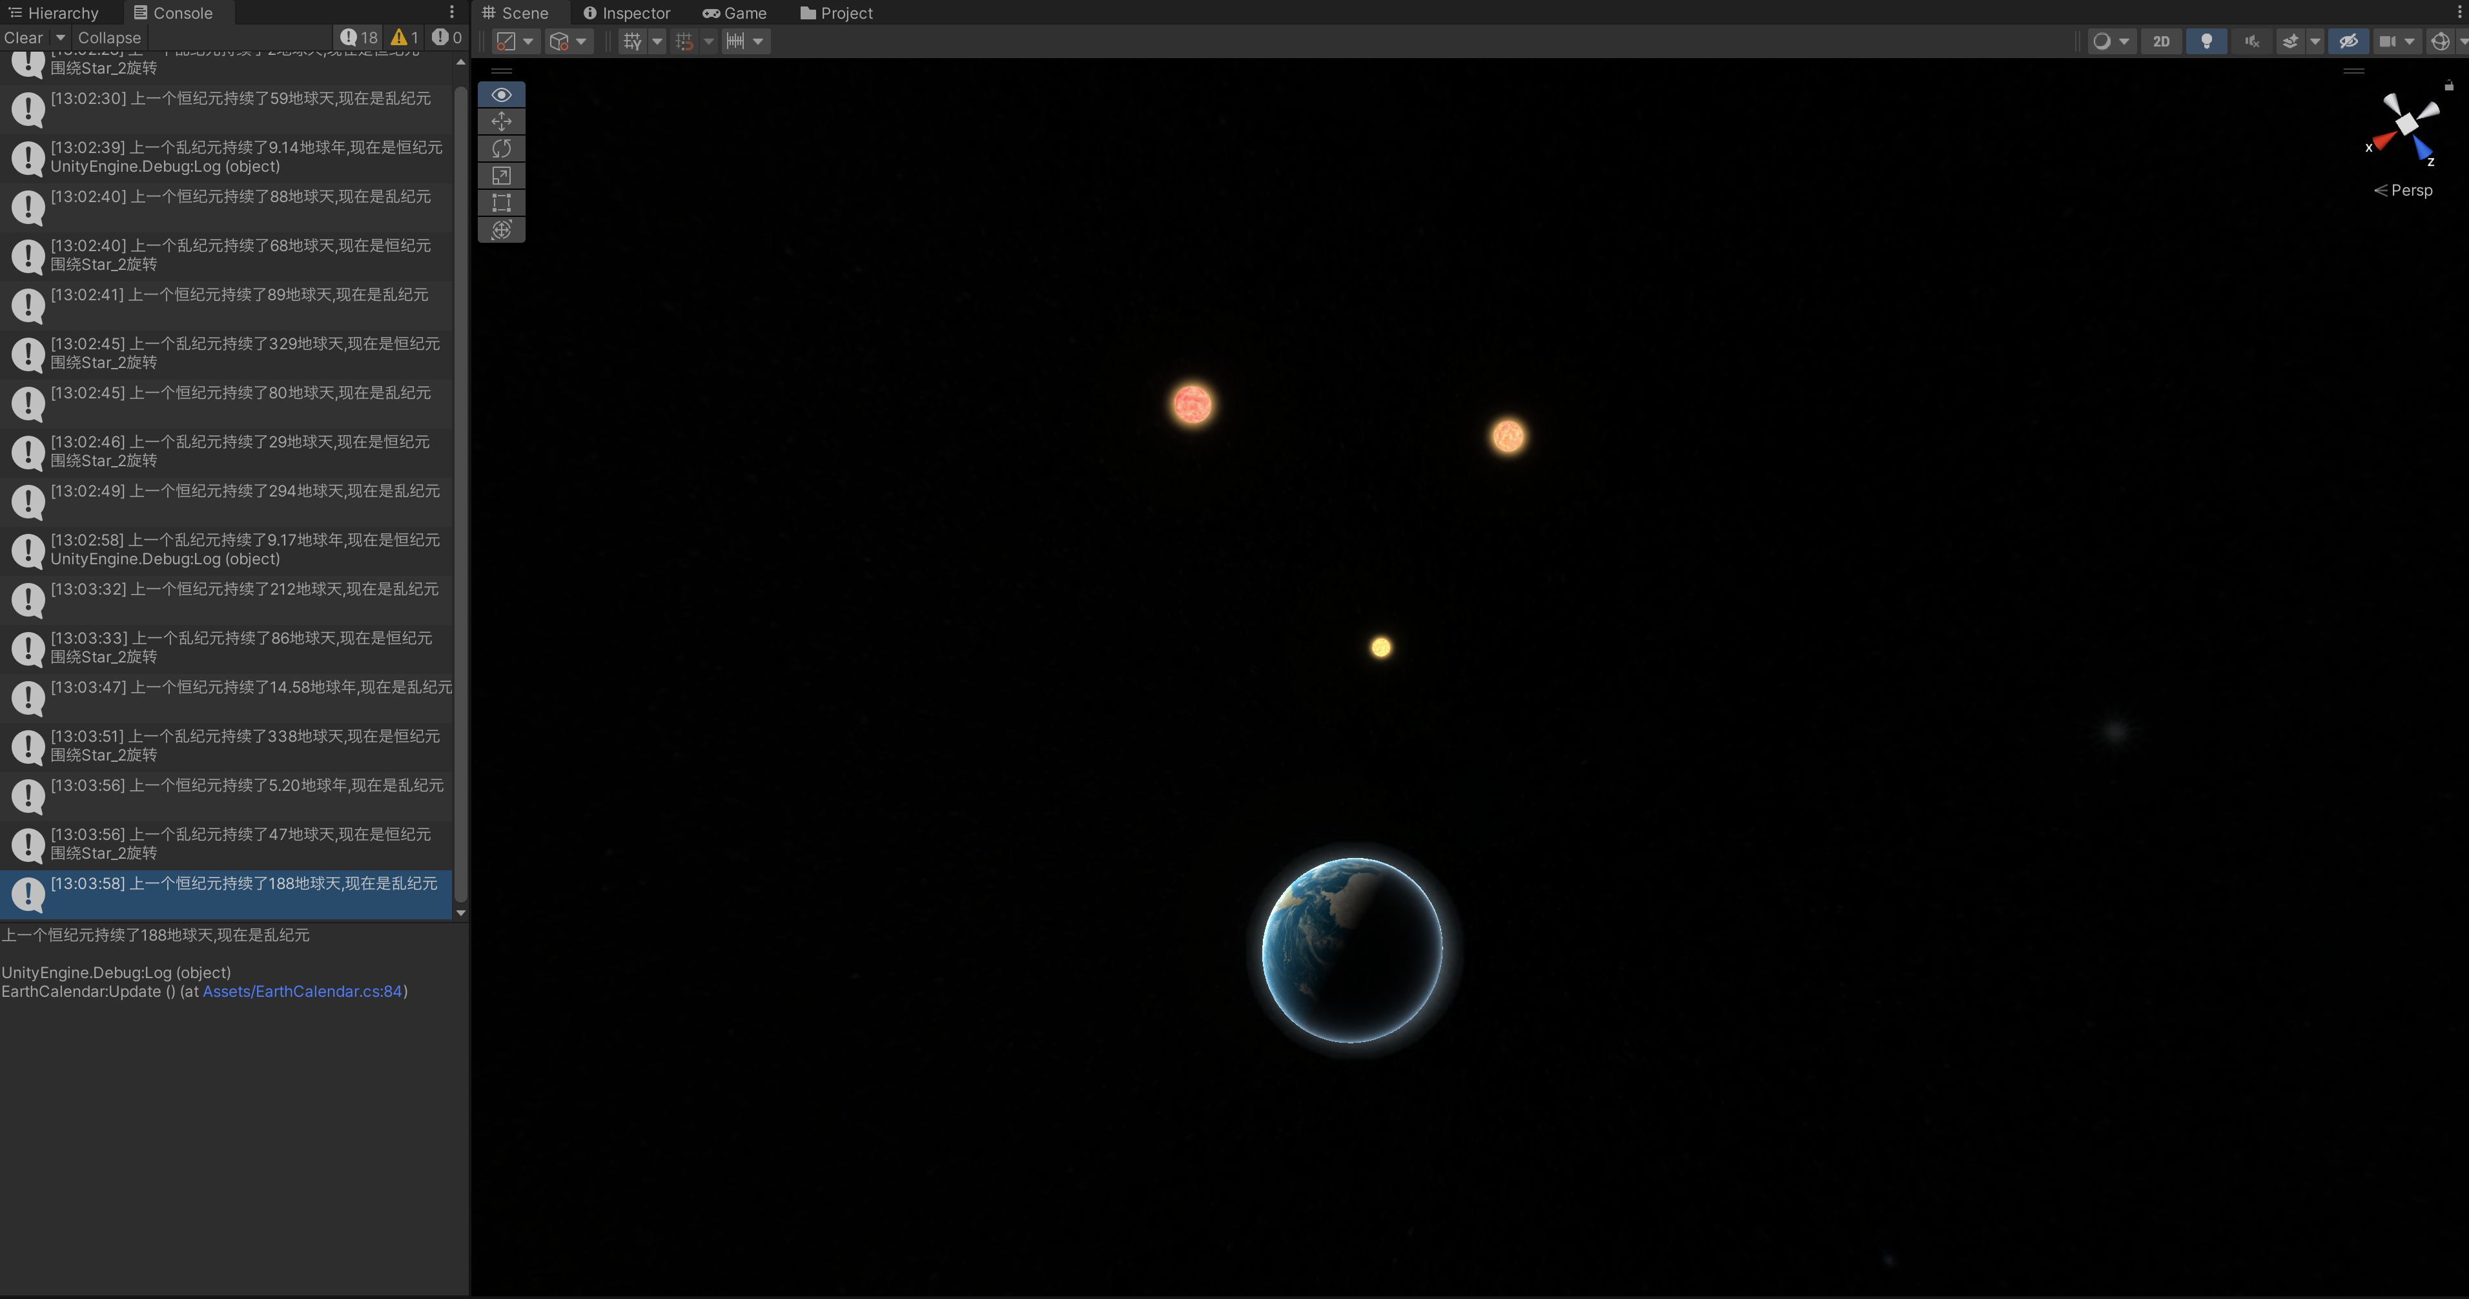Viewport: 2469px width, 1299px height.
Task: Click the tool handle position pivot icon
Action: point(506,41)
